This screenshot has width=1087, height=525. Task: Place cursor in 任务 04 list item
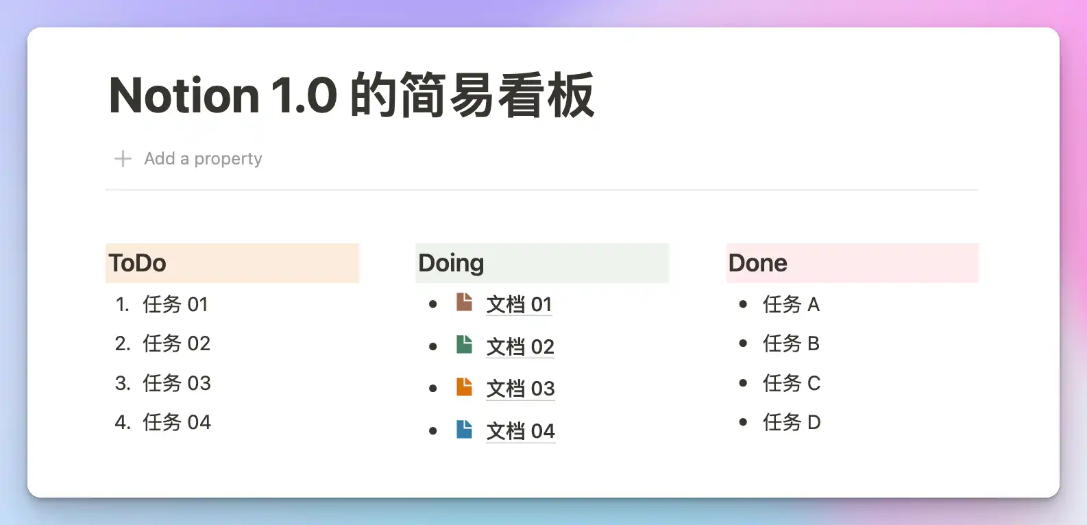[x=177, y=422]
